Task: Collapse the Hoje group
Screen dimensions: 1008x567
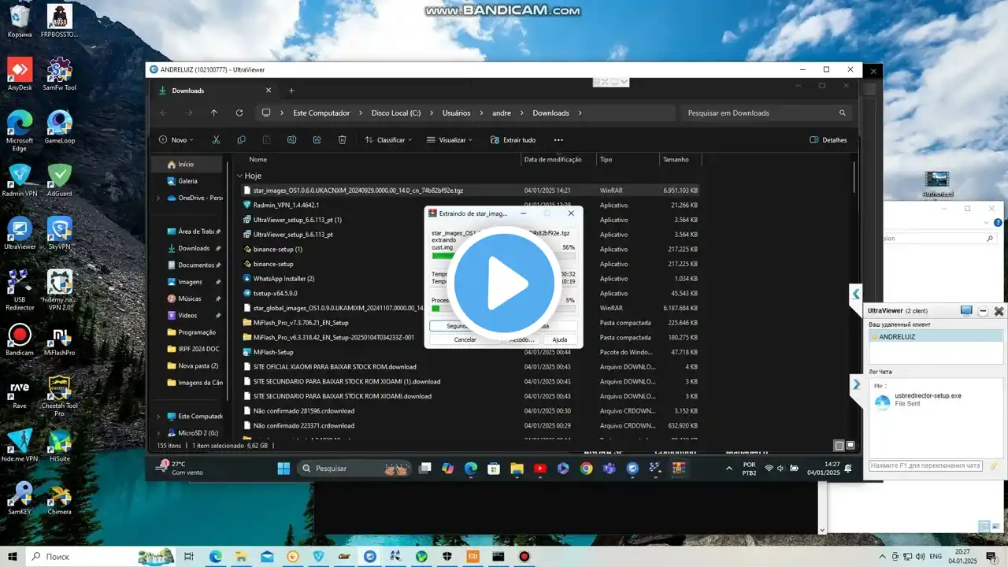Action: tap(240, 176)
